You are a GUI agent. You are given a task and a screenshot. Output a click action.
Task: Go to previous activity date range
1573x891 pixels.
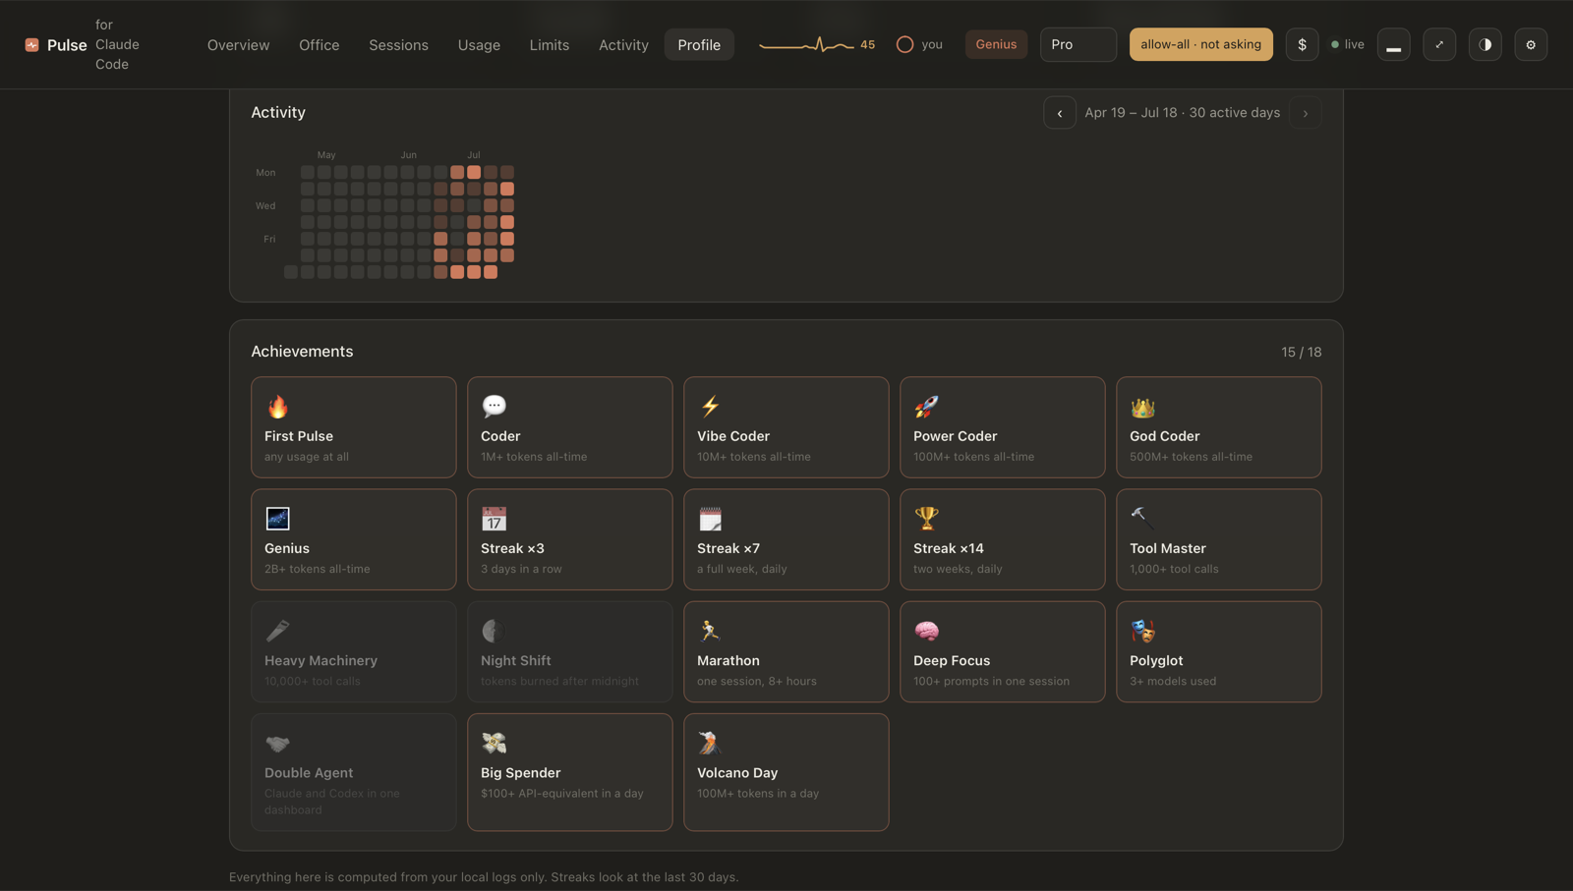point(1059,113)
